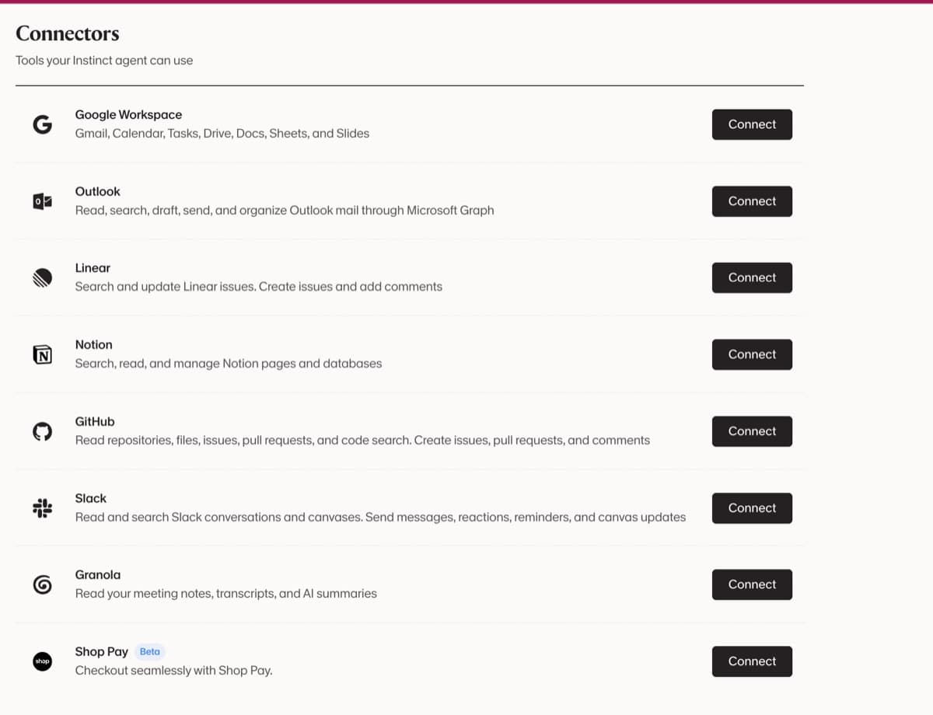Image resolution: width=933 pixels, height=715 pixels.
Task: Select the Google Workspace title text
Action: pyautogui.click(x=128, y=115)
